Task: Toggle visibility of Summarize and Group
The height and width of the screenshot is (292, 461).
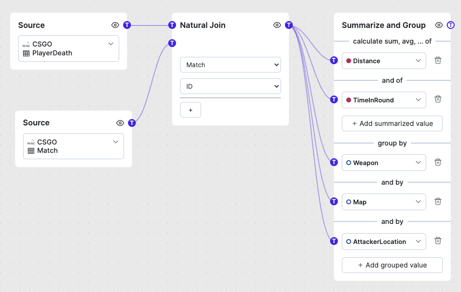Action: 439,25
